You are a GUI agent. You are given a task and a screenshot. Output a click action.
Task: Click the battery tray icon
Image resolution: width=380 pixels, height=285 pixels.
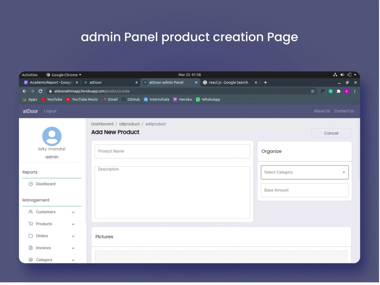click(x=349, y=74)
